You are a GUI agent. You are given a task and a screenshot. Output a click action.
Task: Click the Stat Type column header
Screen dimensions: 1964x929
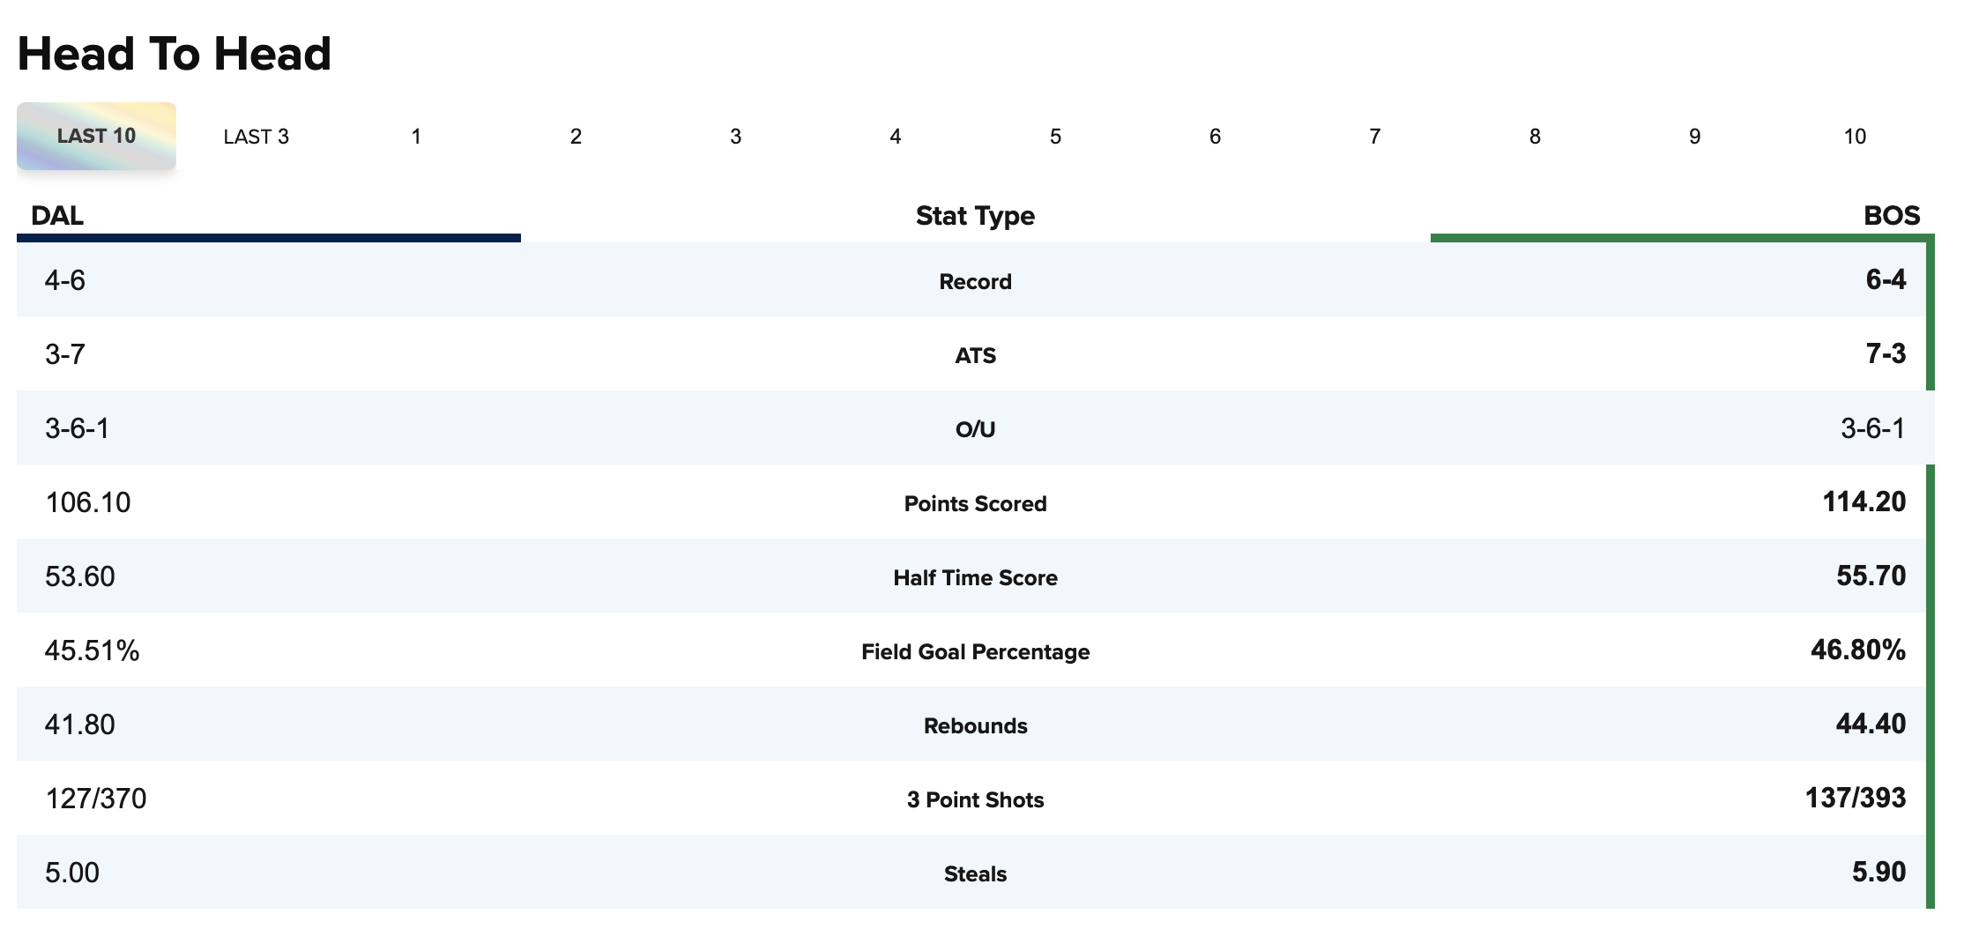click(x=975, y=216)
